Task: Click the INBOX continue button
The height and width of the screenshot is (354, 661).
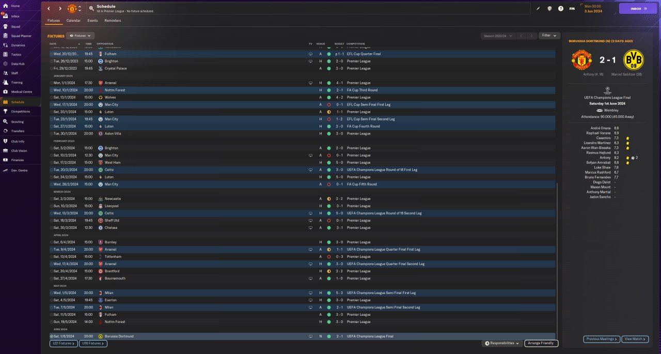Action: [x=638, y=8]
